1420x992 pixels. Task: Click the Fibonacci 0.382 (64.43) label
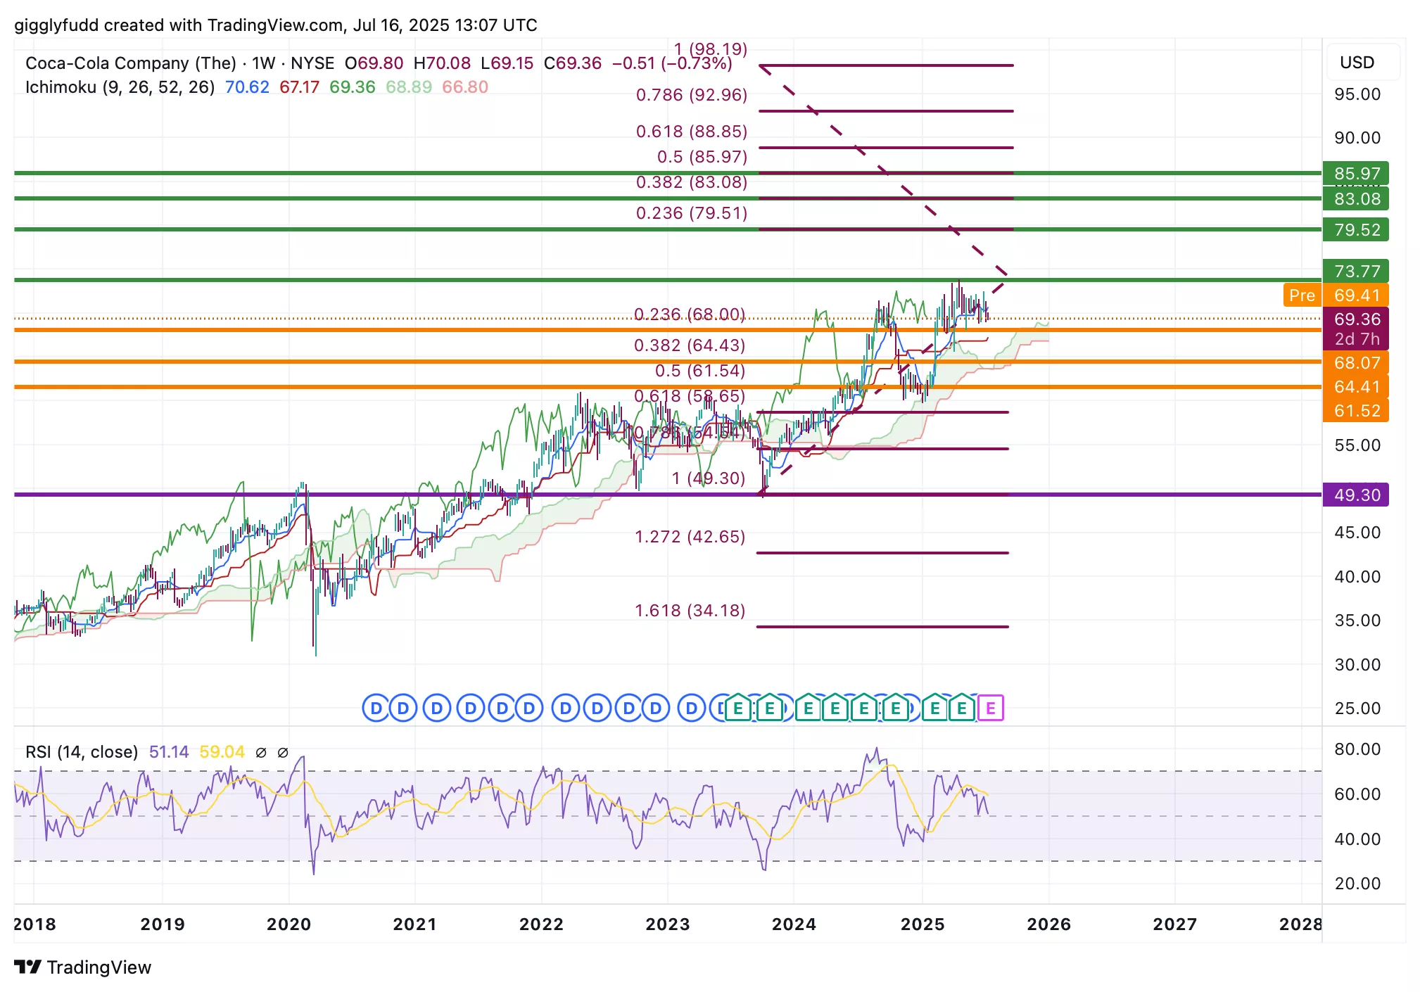pos(690,345)
